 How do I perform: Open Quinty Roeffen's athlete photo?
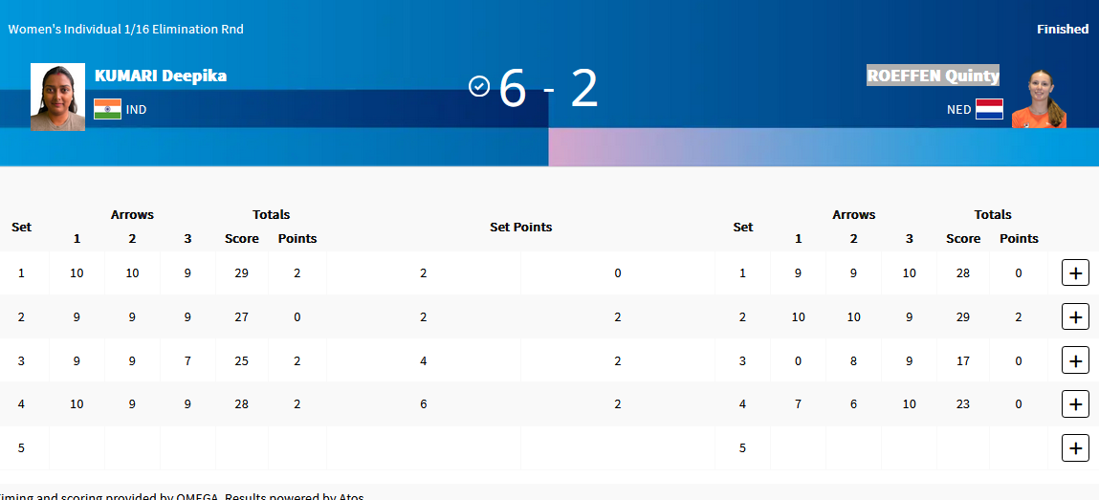point(1039,98)
